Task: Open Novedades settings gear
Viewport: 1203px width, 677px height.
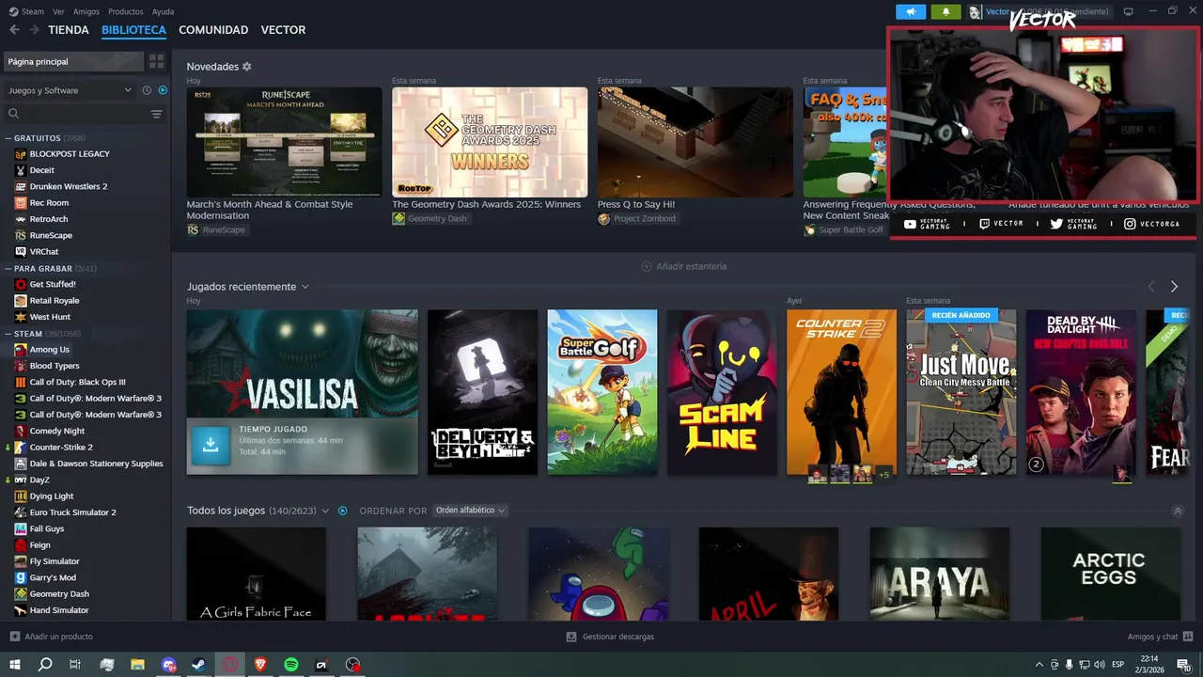Action: point(247,67)
